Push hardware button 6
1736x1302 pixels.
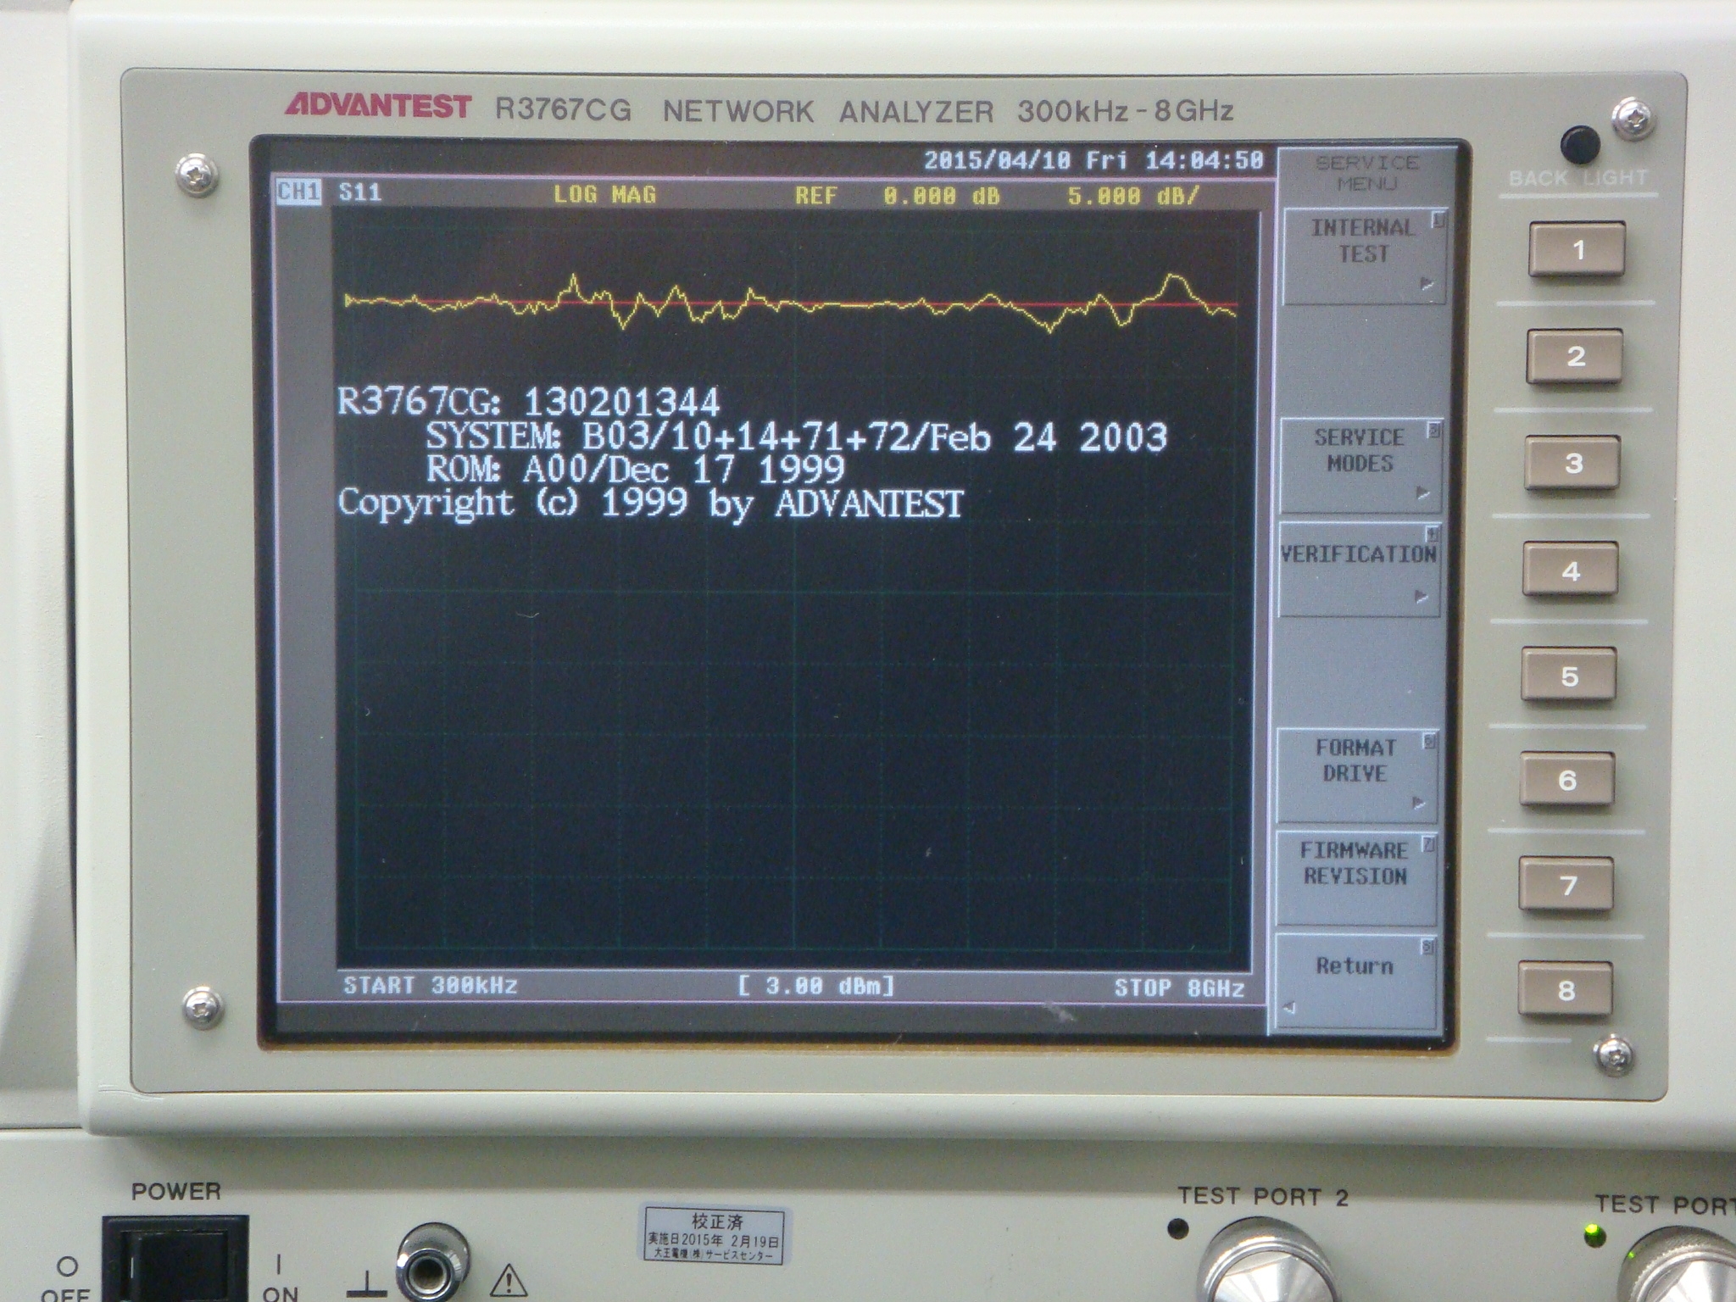pyautogui.click(x=1567, y=779)
